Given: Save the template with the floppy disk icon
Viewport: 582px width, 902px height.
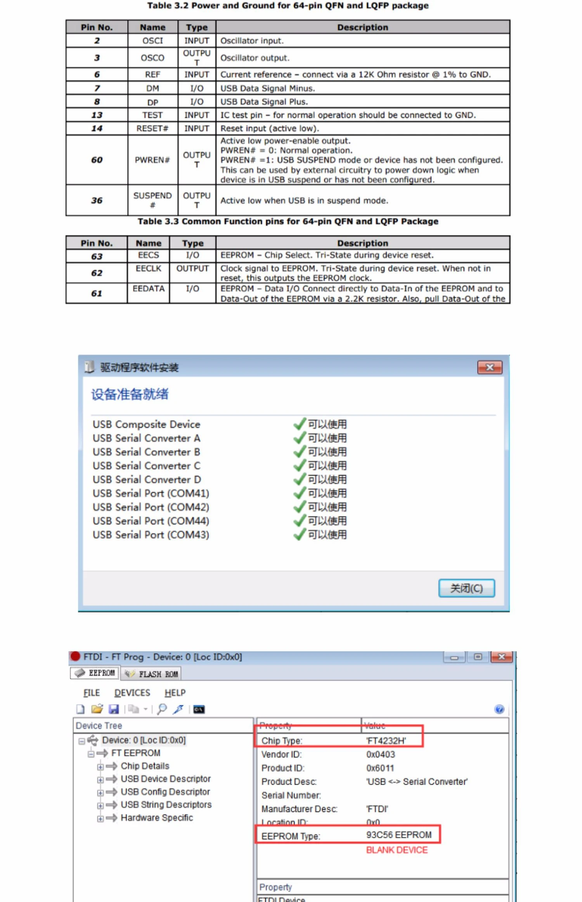Looking at the screenshot, I should point(114,709).
